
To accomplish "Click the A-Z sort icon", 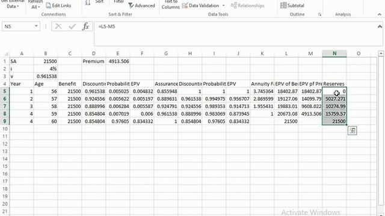I will tap(88, 3).
